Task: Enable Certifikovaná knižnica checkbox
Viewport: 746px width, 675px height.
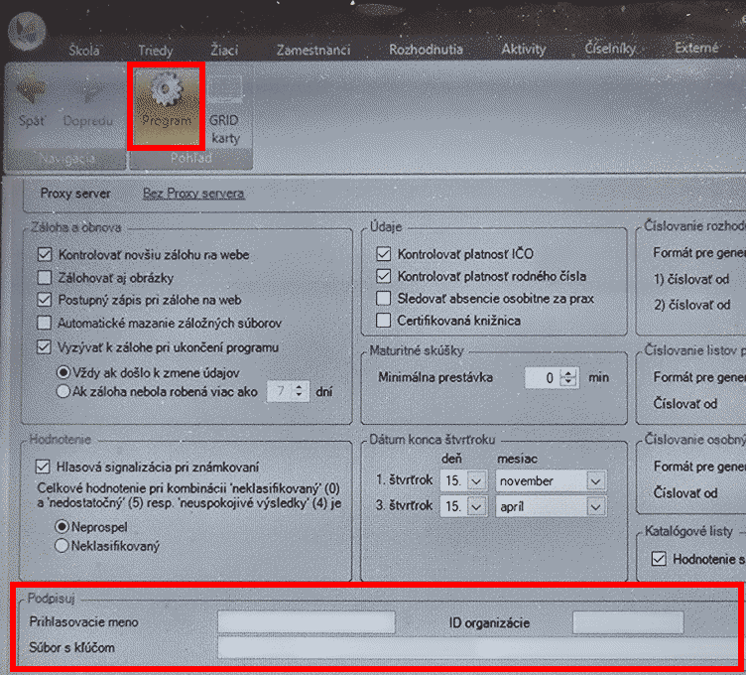Action: (x=384, y=321)
